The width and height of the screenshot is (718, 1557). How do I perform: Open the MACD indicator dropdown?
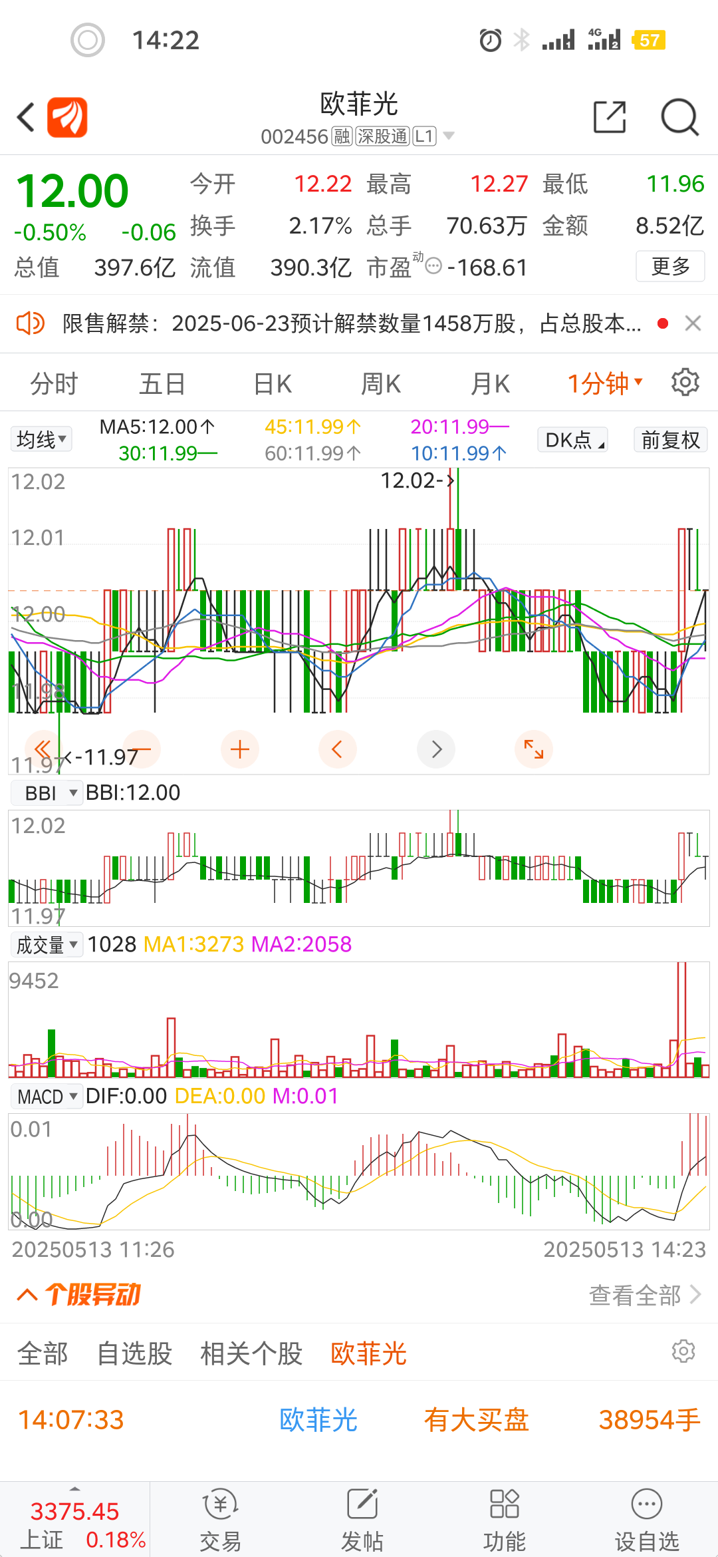pos(47,1096)
